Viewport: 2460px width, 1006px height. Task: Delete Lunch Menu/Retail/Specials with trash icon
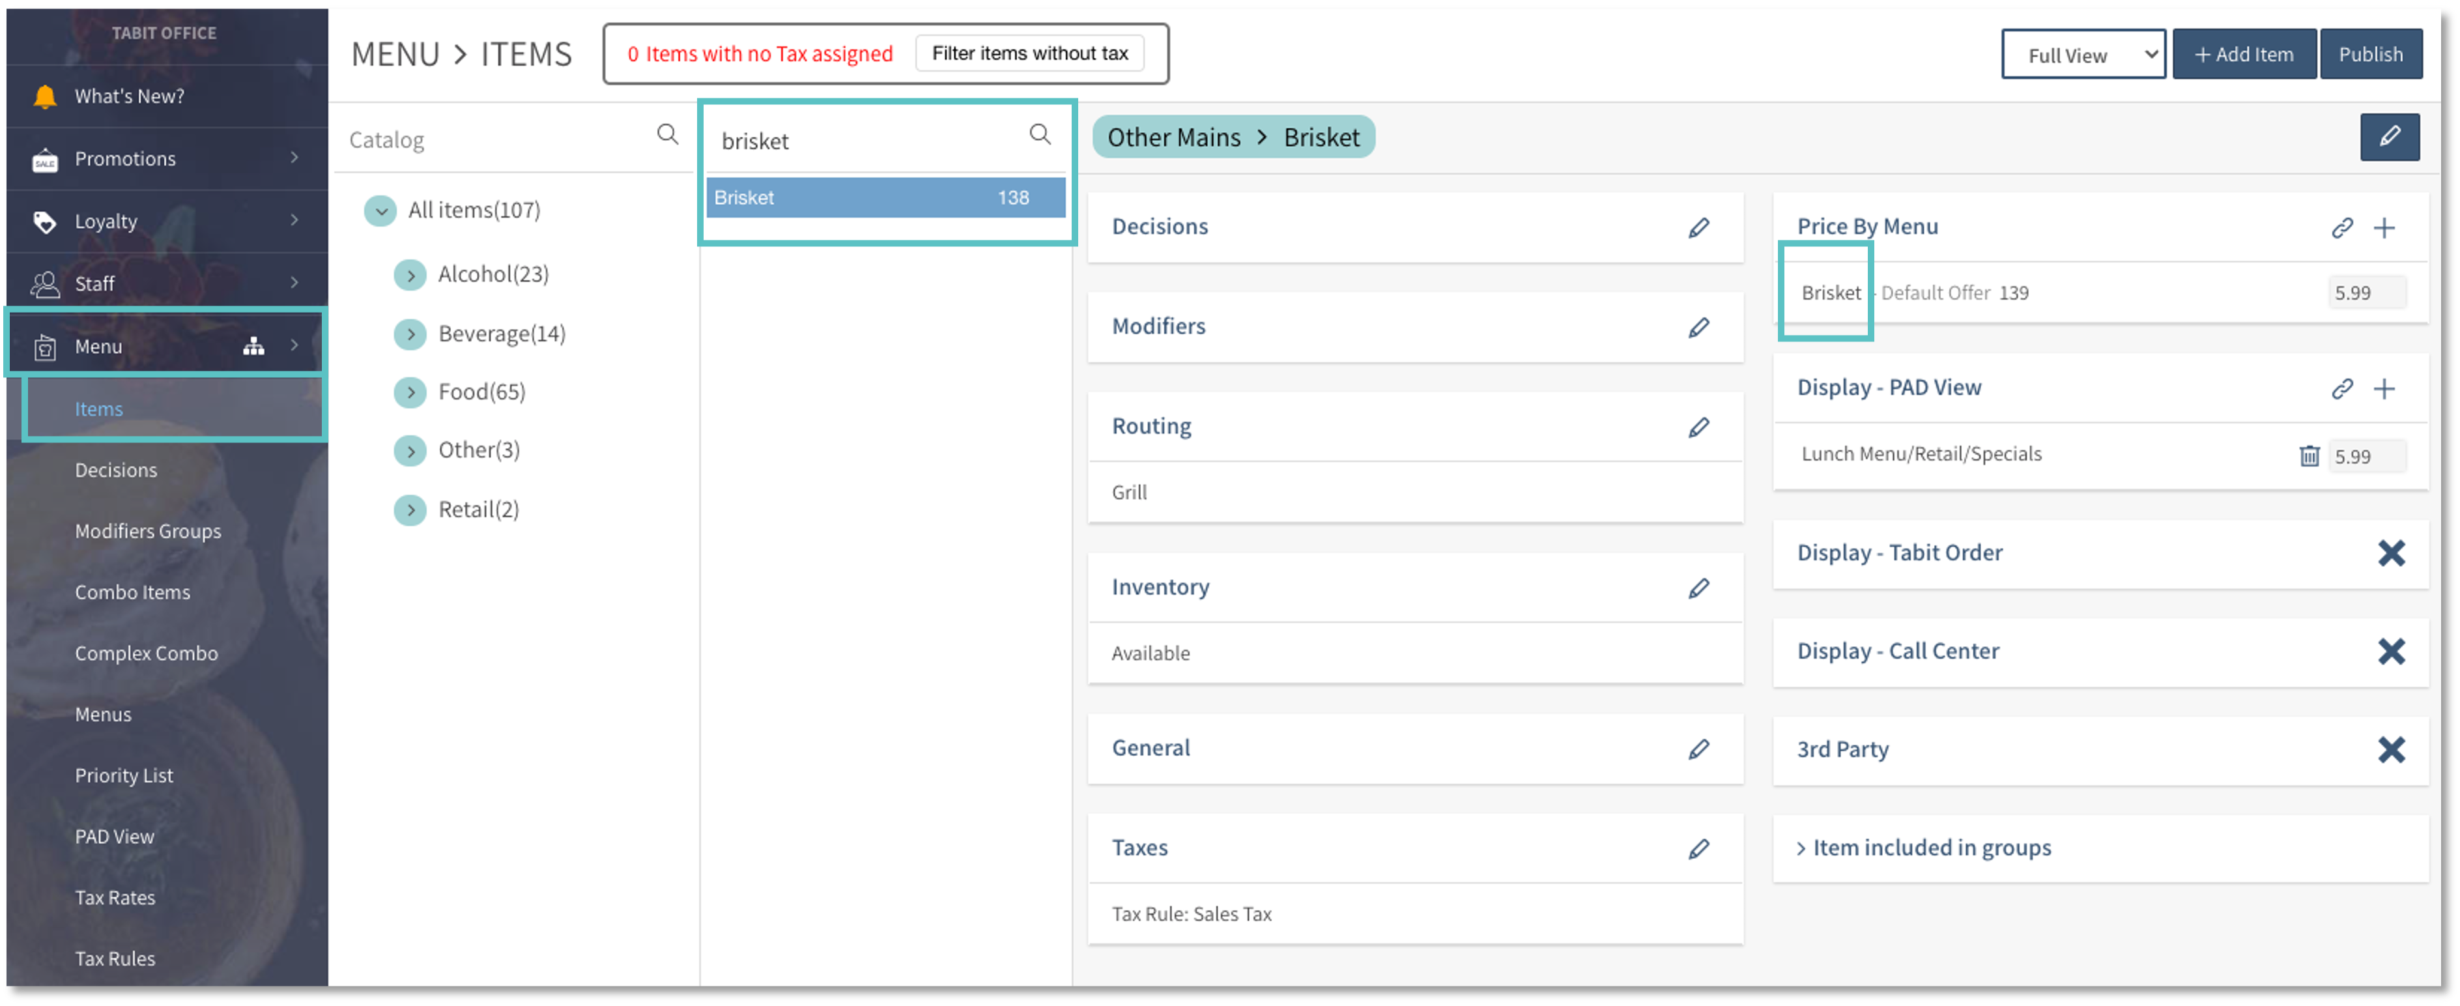(2309, 455)
